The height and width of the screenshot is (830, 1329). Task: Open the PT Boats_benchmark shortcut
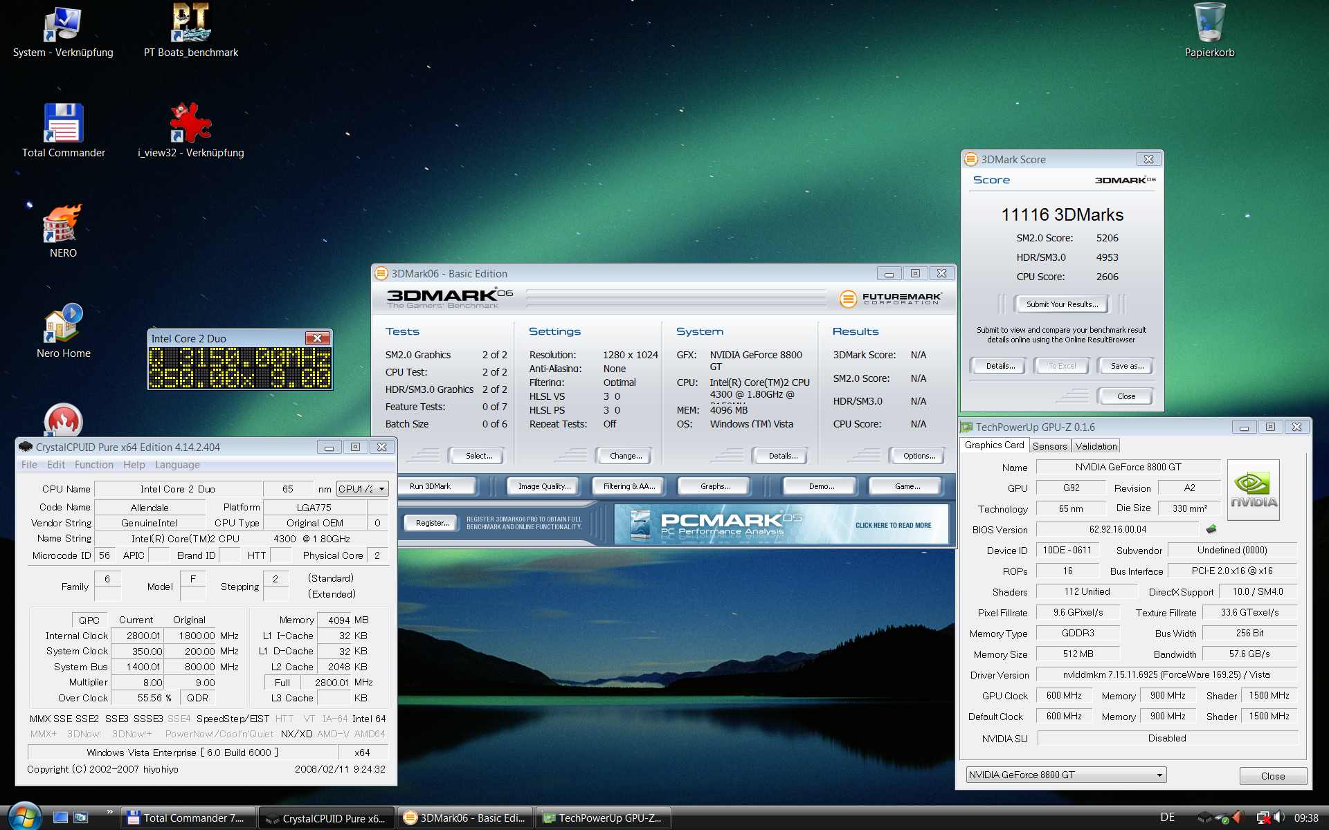(x=190, y=24)
